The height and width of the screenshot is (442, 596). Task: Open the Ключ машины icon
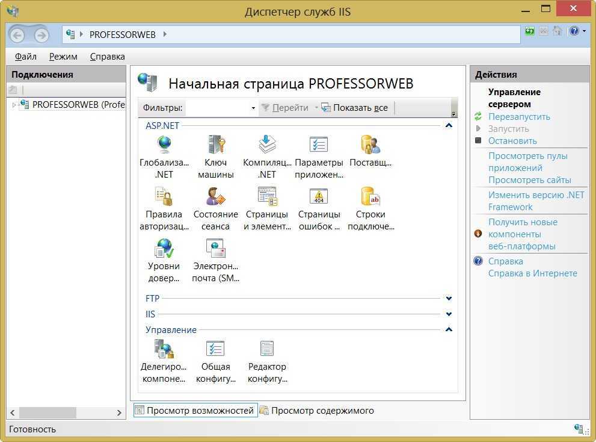[x=215, y=145]
